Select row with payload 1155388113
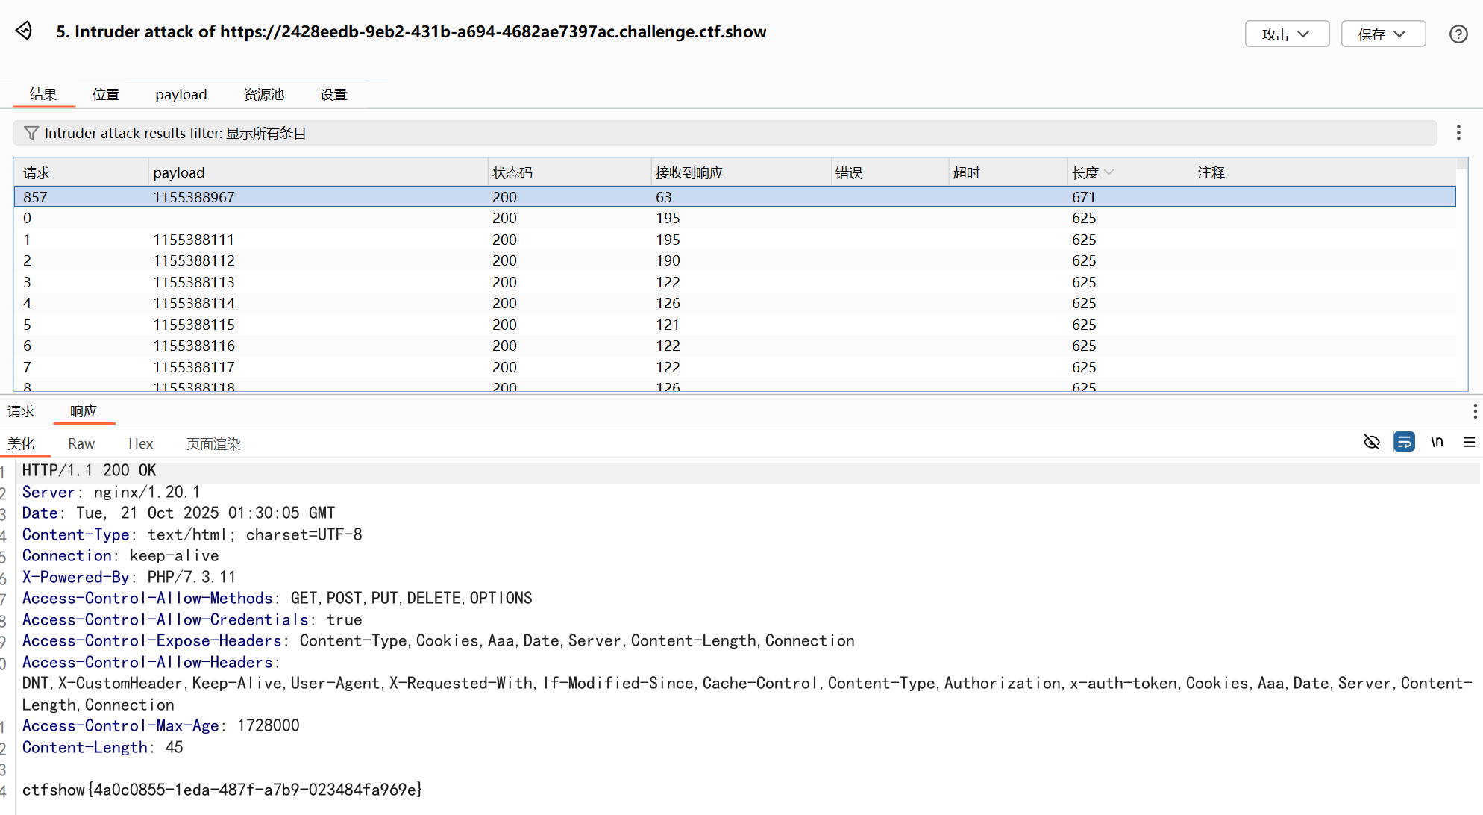The image size is (1483, 815). point(194,282)
